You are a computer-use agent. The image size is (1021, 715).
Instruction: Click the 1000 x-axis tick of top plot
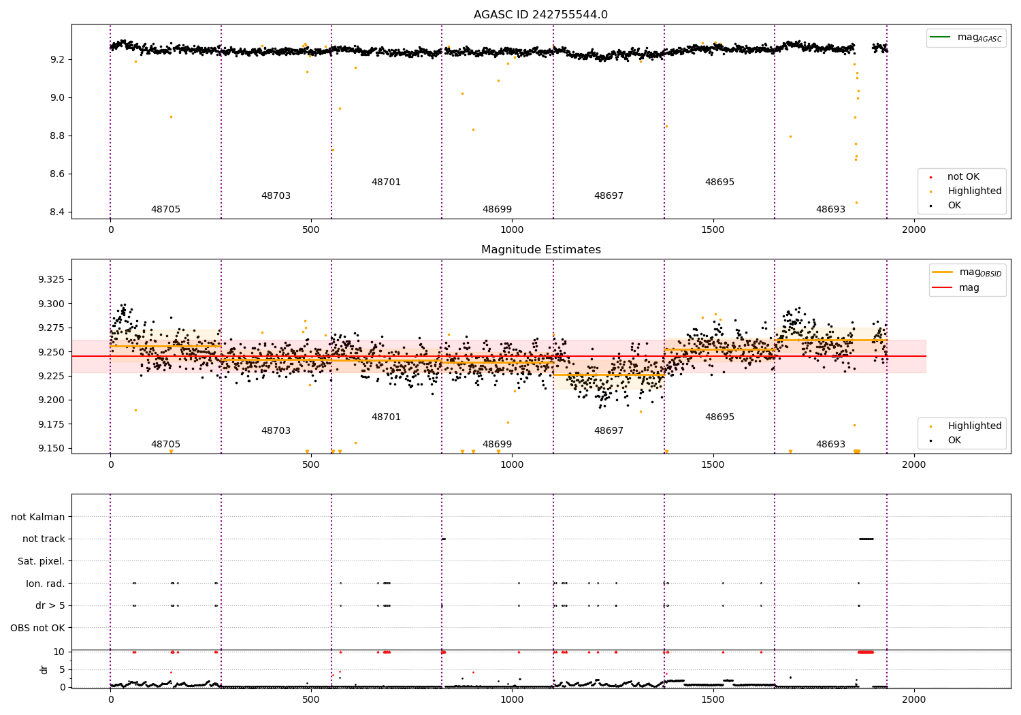point(512,230)
